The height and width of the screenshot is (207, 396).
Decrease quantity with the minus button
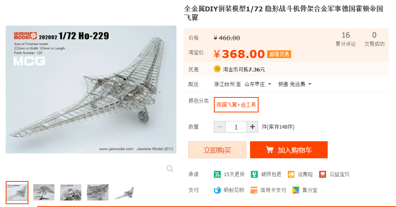point(220,127)
